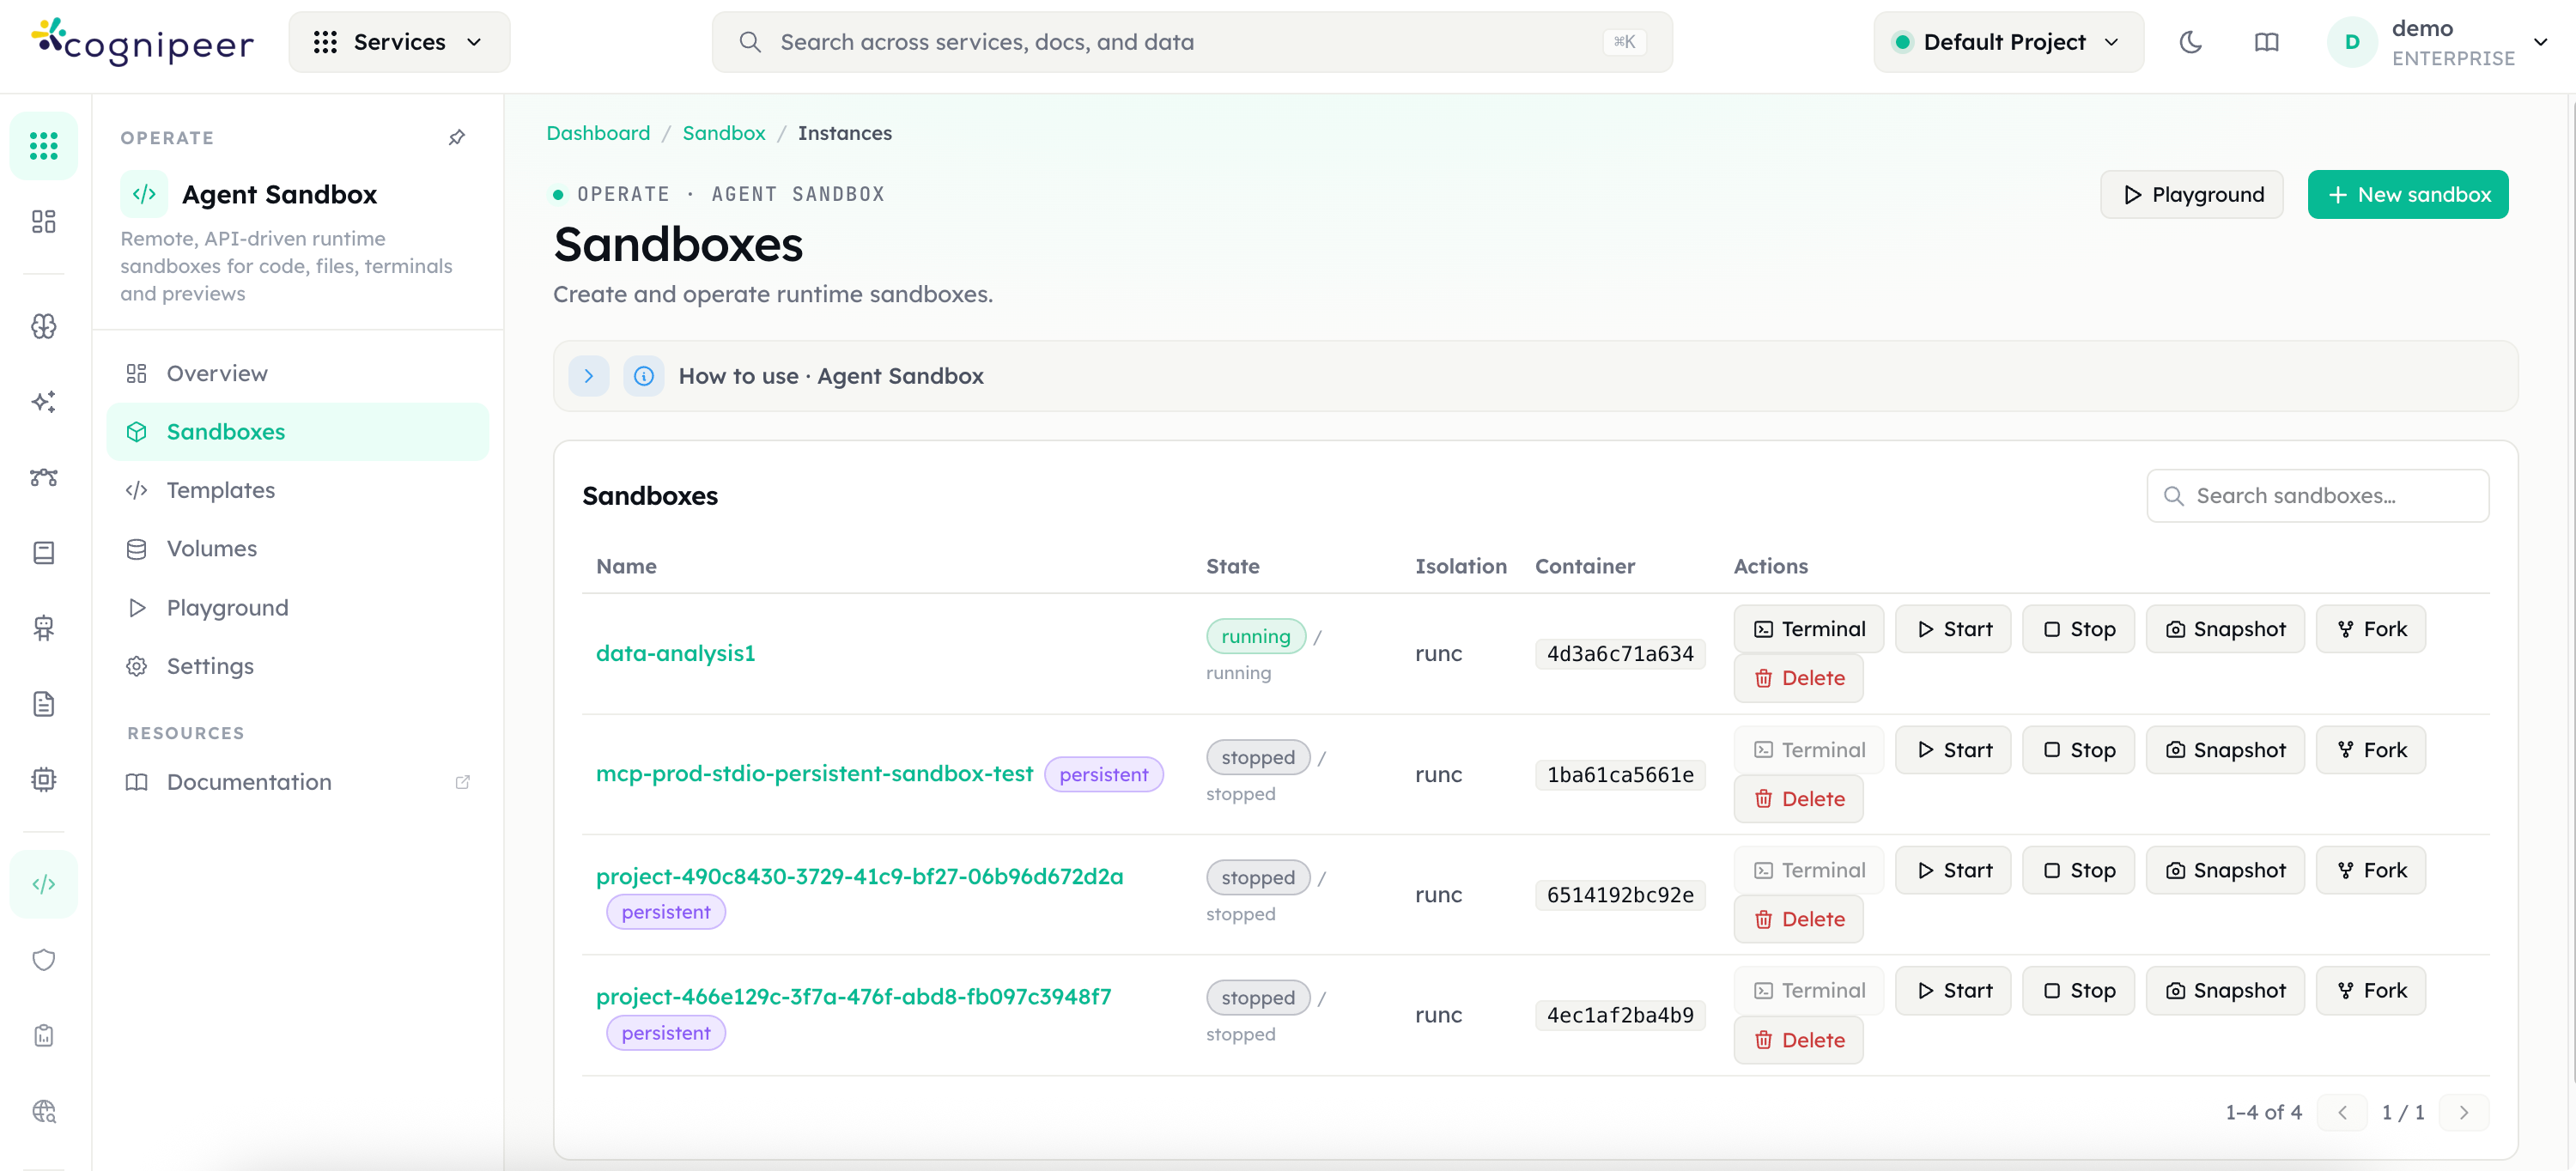2576x1171 pixels.
Task: Open the docs book icon in header
Action: (2266, 42)
